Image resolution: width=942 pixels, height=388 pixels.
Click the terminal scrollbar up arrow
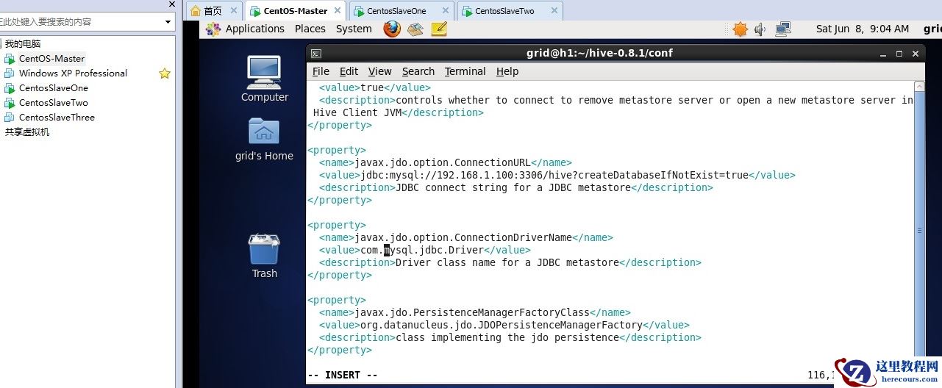tap(919, 85)
